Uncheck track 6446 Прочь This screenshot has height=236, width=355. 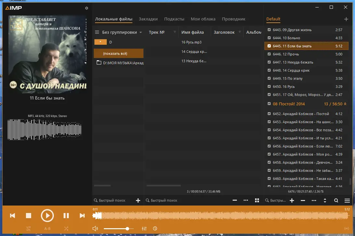point(269,54)
